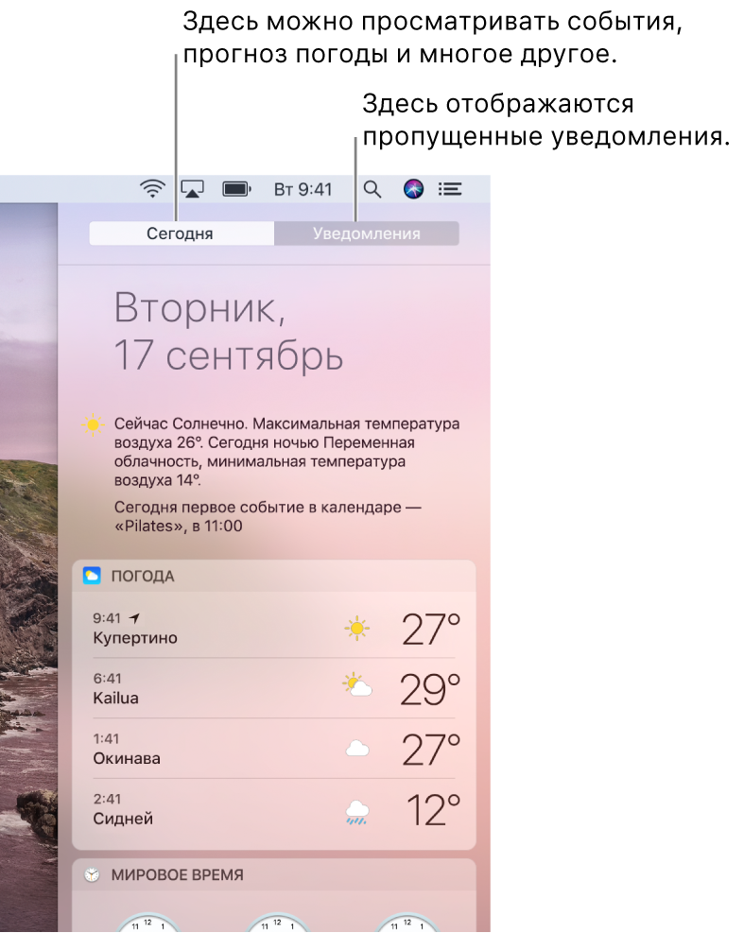Click the Weather app icon beside ПОГОДА
744x933 pixels.
tap(92, 576)
